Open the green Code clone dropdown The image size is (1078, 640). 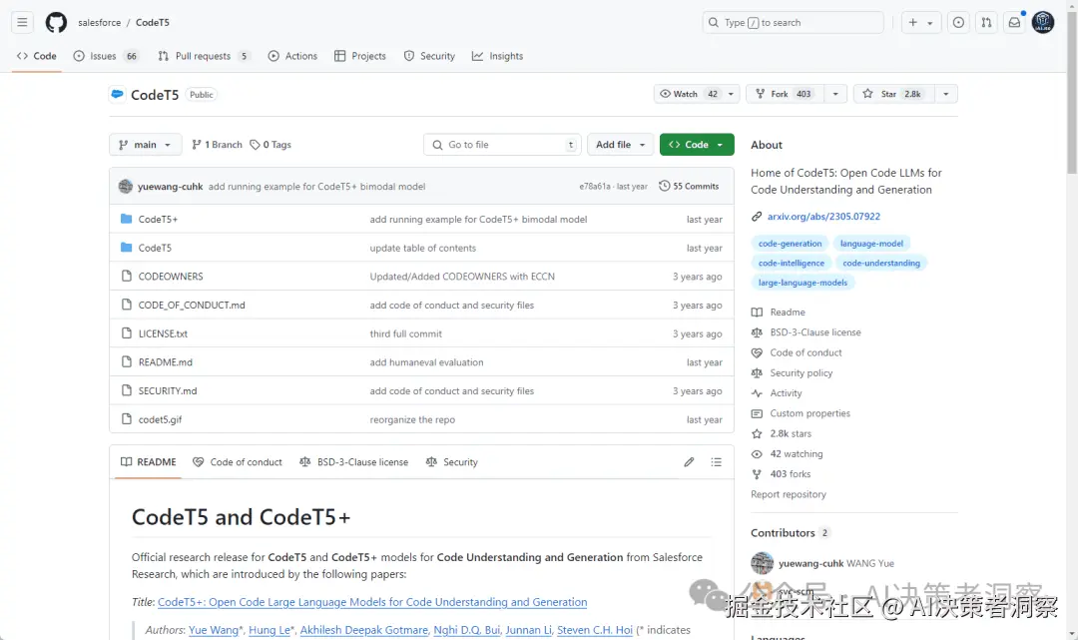point(697,145)
